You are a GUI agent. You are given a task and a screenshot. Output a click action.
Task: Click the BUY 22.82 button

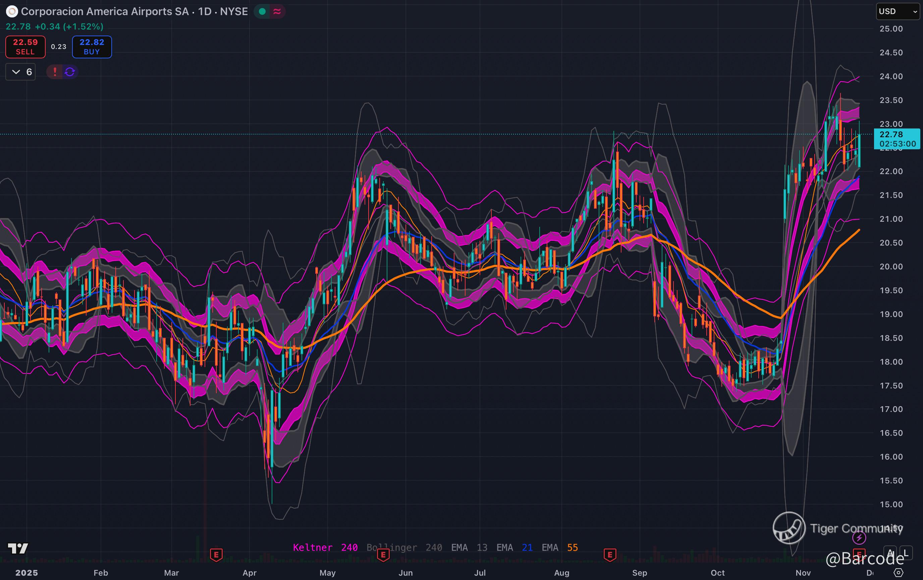point(92,47)
